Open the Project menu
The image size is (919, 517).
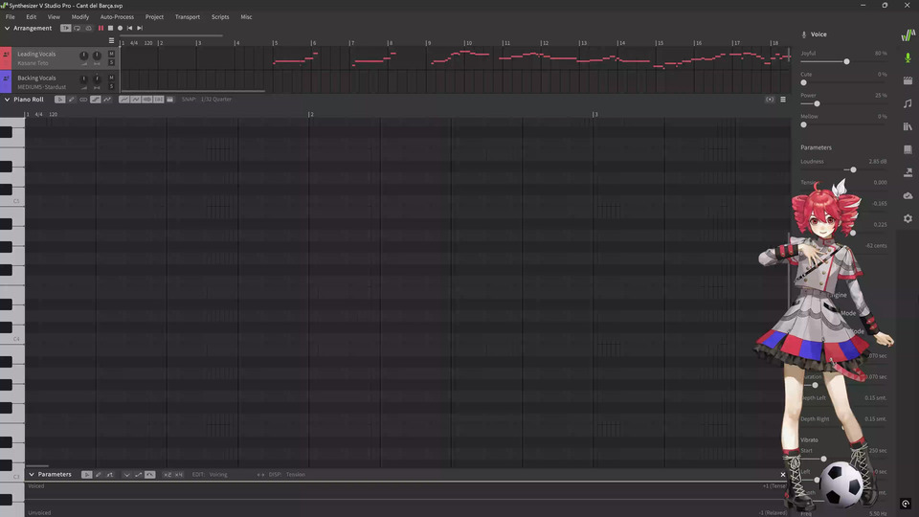click(155, 17)
